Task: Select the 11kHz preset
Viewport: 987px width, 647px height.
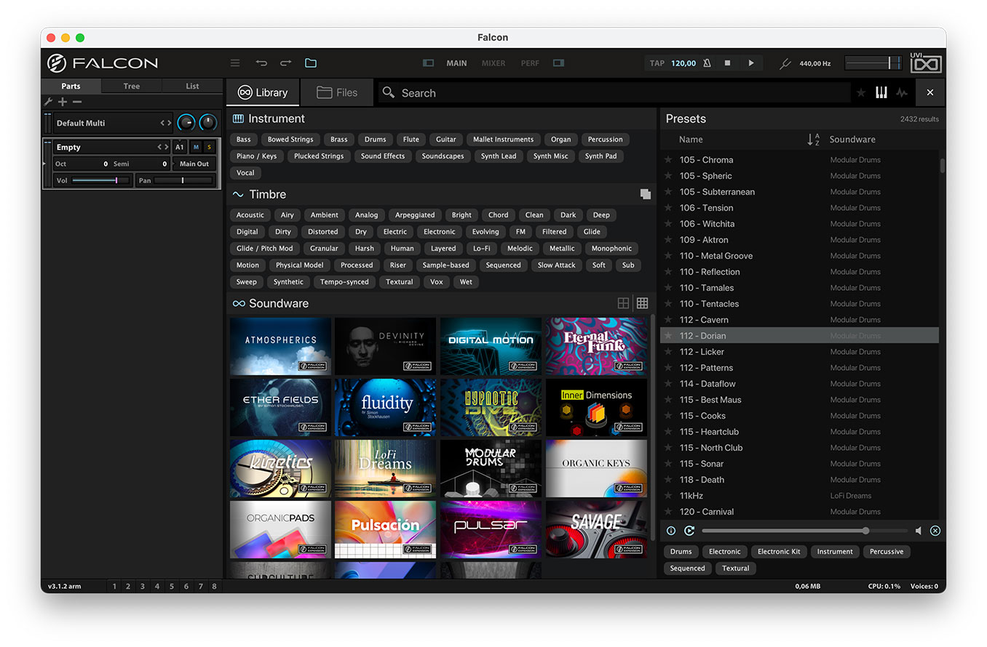Action: click(x=799, y=496)
